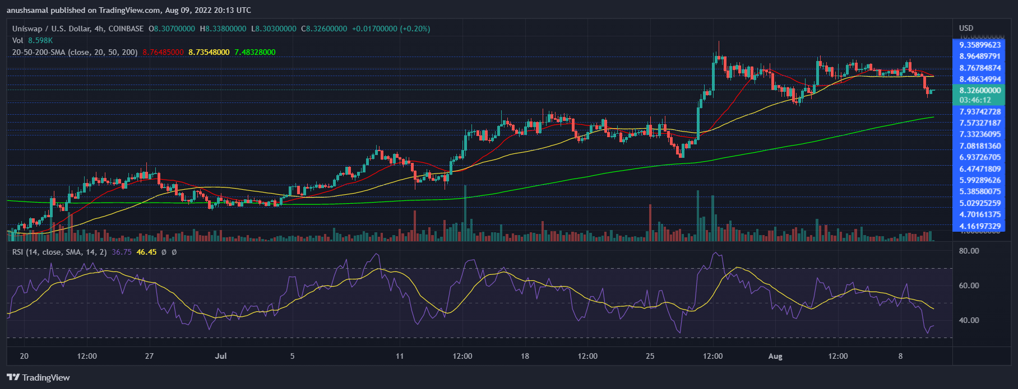The width and height of the screenshot is (1018, 389).
Task: Select price level 5.99289626 on axis
Action: tap(980, 180)
